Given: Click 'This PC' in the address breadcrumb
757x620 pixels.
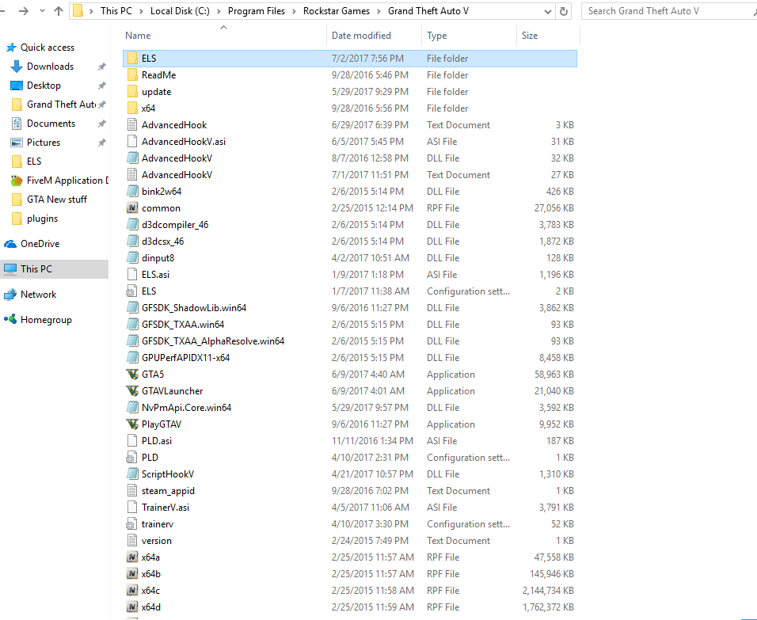Looking at the screenshot, I should (x=116, y=11).
